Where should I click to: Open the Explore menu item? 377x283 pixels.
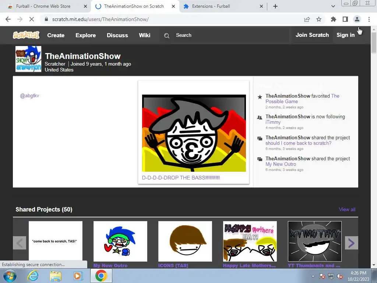pos(85,35)
